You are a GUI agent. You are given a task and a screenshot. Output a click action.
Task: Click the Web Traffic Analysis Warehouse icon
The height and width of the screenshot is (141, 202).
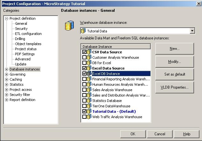pos(89,117)
